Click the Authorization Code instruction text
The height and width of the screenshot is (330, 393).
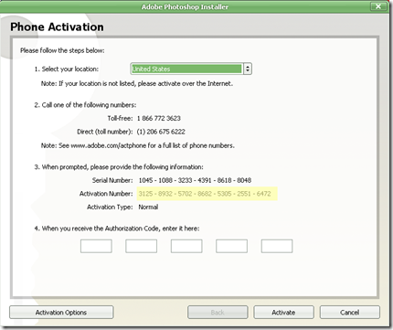coord(117,229)
